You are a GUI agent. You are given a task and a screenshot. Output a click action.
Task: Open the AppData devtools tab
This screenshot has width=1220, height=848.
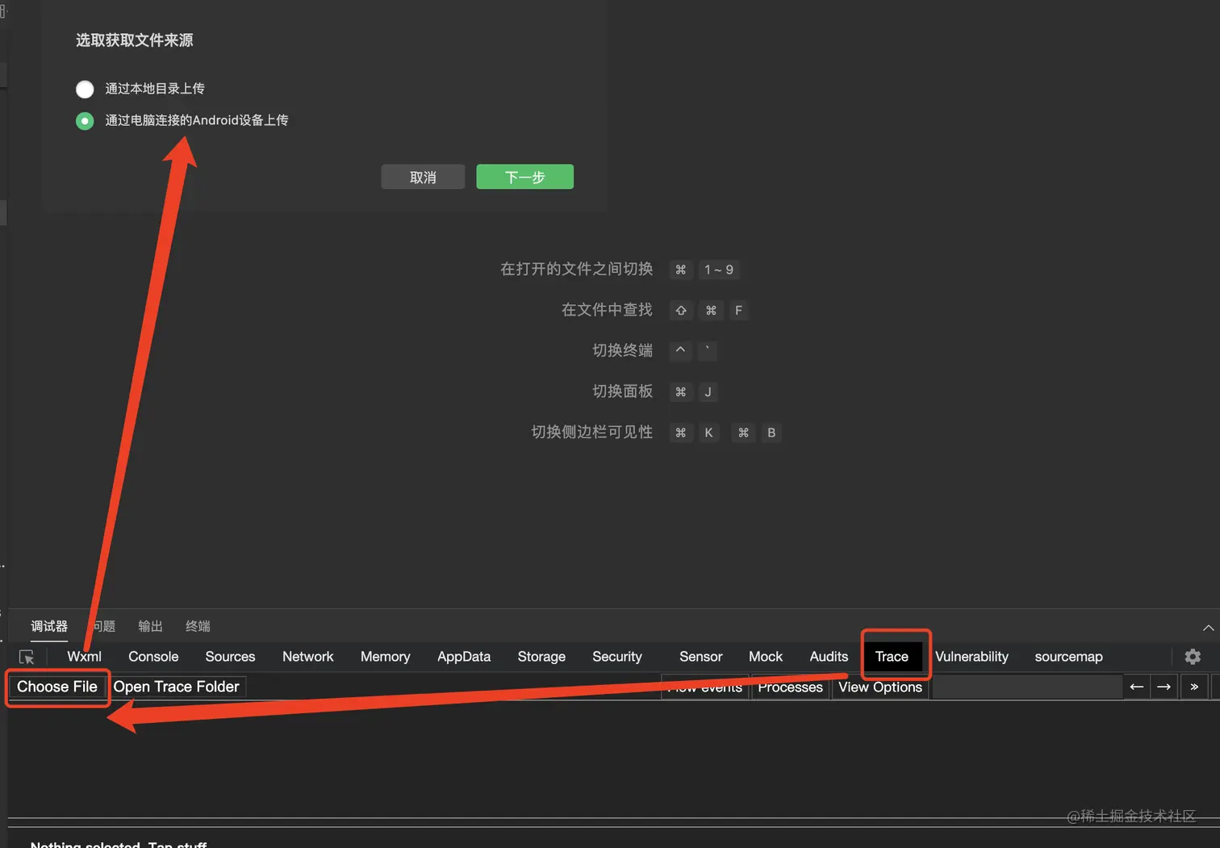(464, 657)
